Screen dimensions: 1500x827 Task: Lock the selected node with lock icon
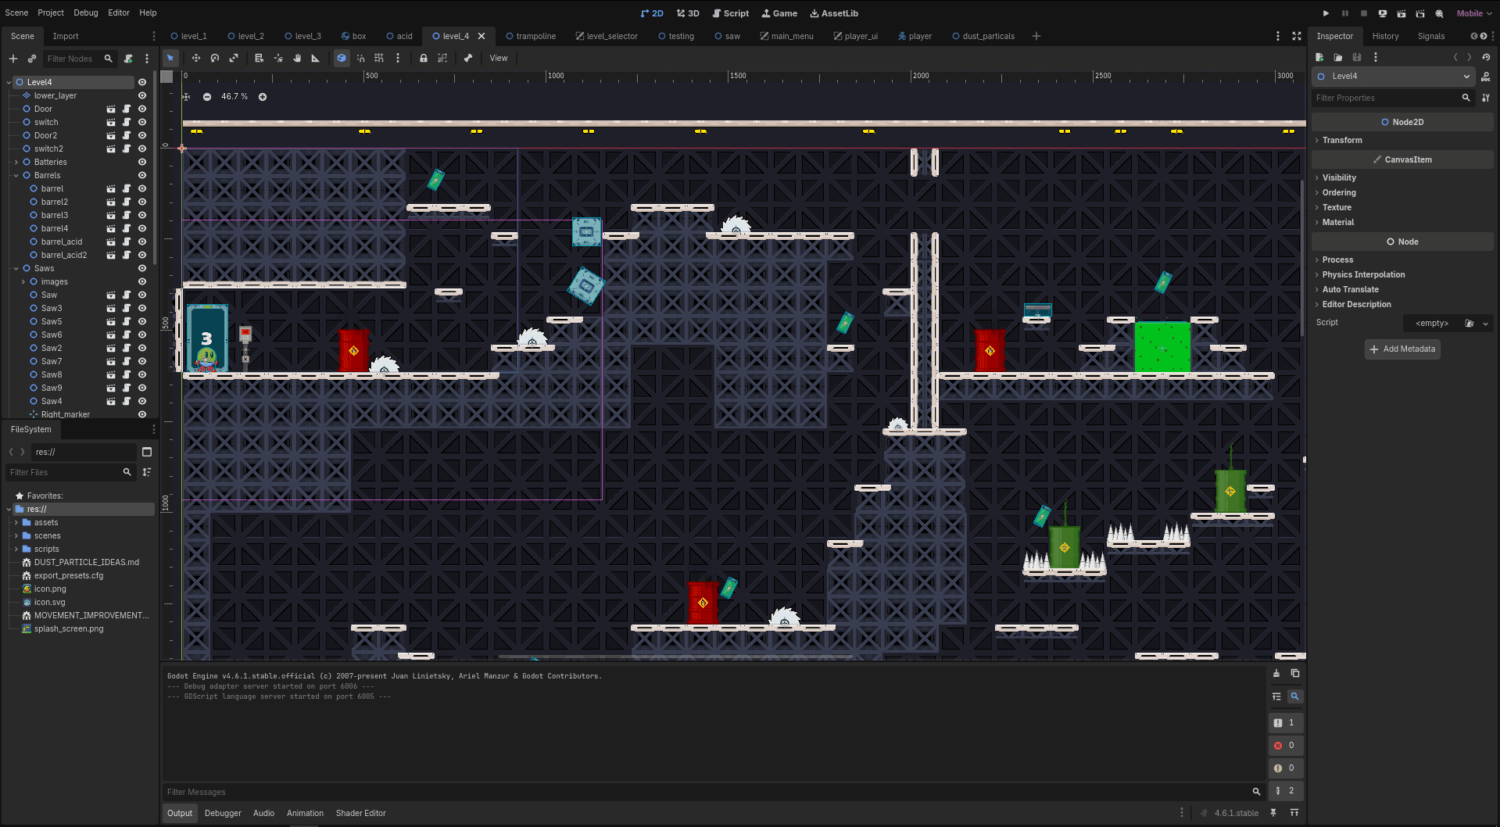424,58
